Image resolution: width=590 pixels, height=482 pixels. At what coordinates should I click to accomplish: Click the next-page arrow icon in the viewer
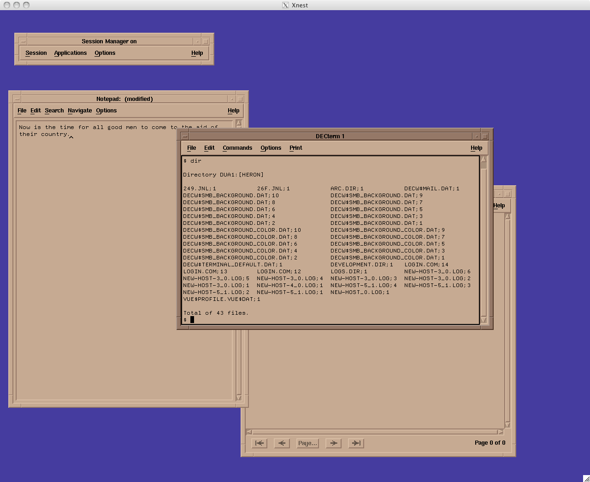tap(333, 443)
